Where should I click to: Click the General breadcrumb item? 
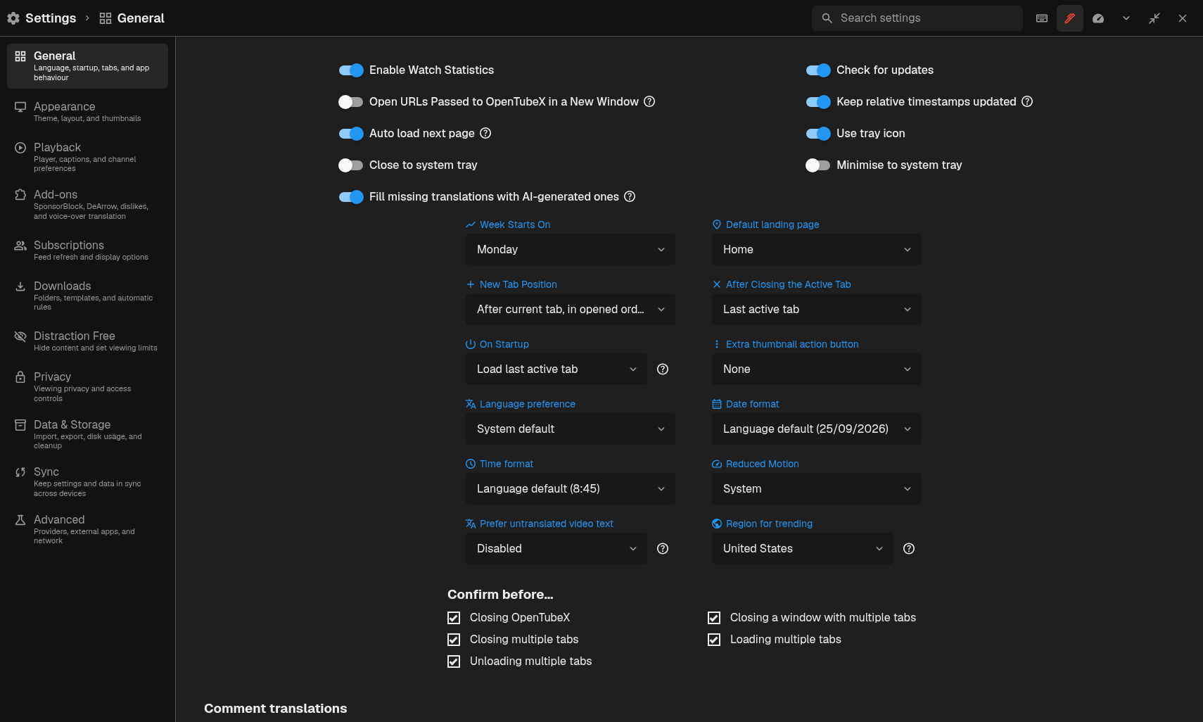[141, 18]
